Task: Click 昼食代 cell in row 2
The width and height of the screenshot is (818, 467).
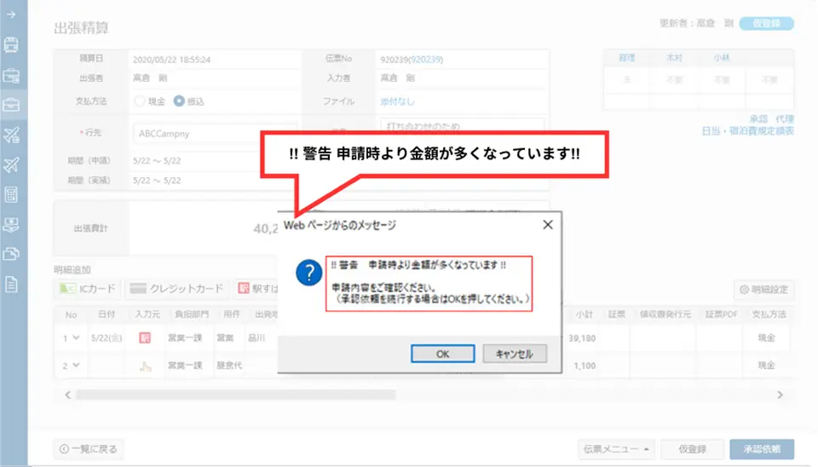Action: (229, 366)
